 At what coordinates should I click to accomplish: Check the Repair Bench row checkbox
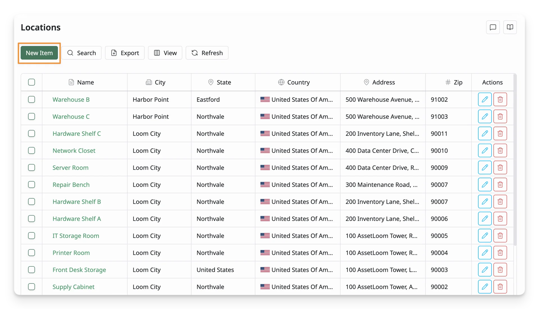point(31,185)
